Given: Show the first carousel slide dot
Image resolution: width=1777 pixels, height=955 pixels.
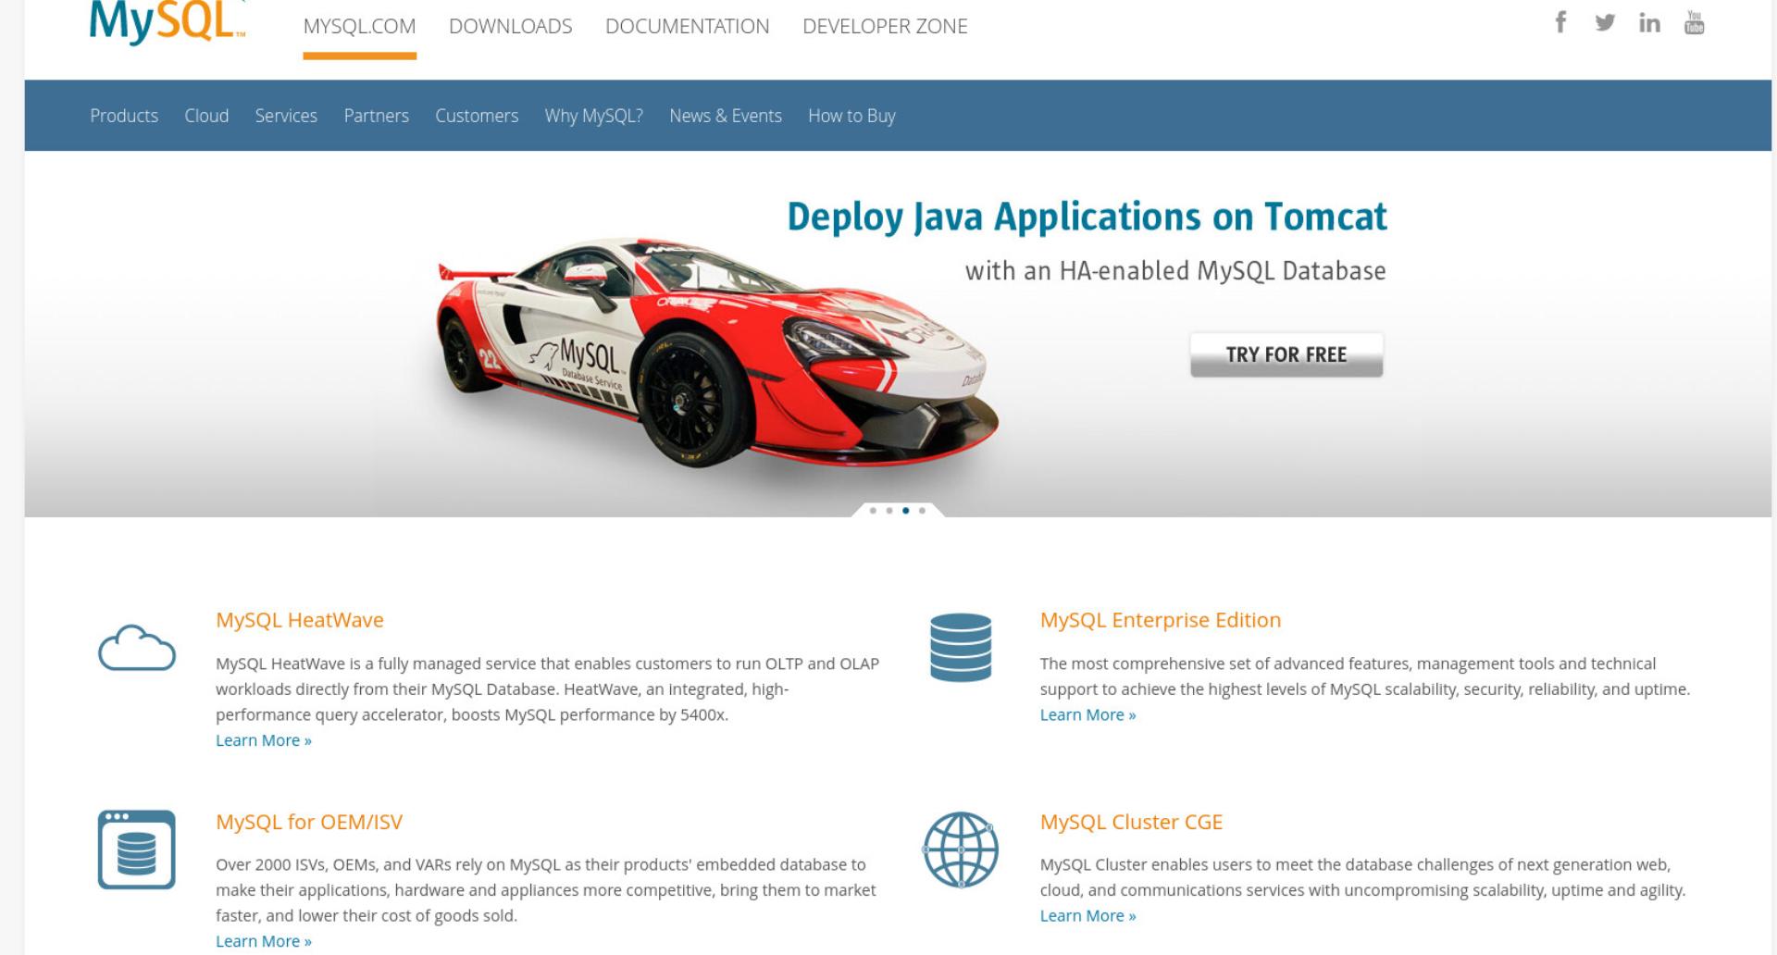Looking at the screenshot, I should 873,511.
